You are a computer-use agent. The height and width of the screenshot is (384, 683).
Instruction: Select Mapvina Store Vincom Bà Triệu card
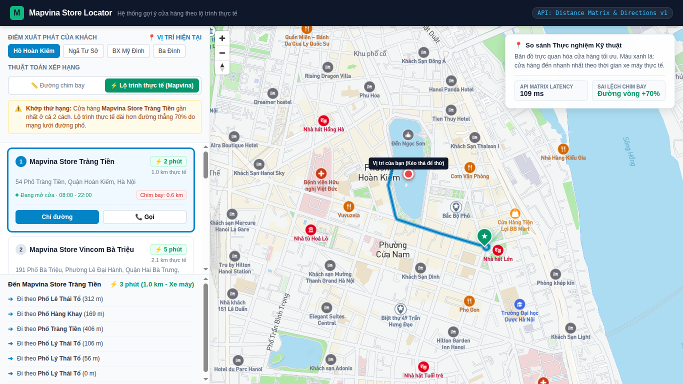pos(101,255)
